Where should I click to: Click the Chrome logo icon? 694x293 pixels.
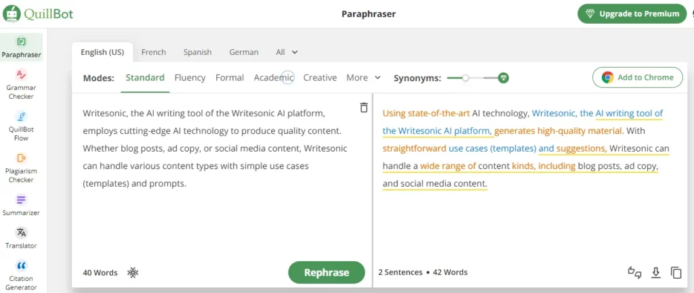[x=608, y=78]
